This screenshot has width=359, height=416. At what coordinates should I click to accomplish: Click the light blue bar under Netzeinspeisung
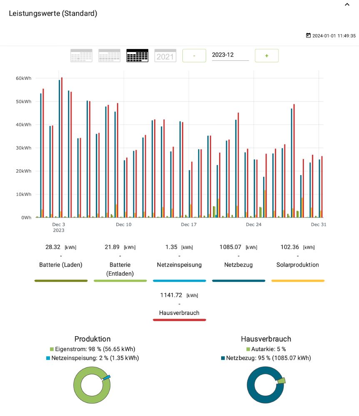[x=179, y=281]
